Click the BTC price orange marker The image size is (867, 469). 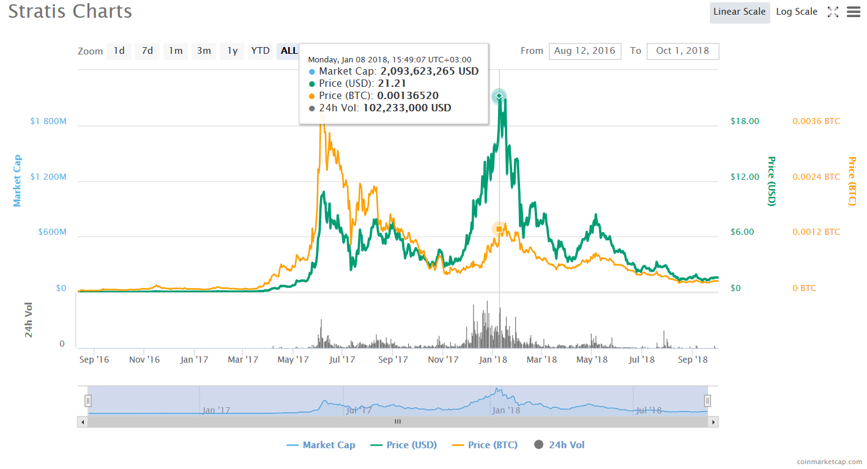point(499,229)
